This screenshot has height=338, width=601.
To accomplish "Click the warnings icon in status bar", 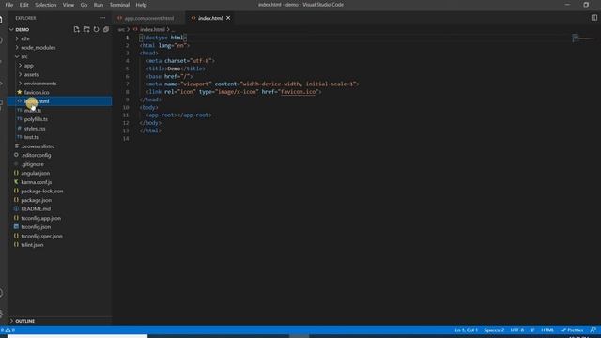I will pos(8,330).
